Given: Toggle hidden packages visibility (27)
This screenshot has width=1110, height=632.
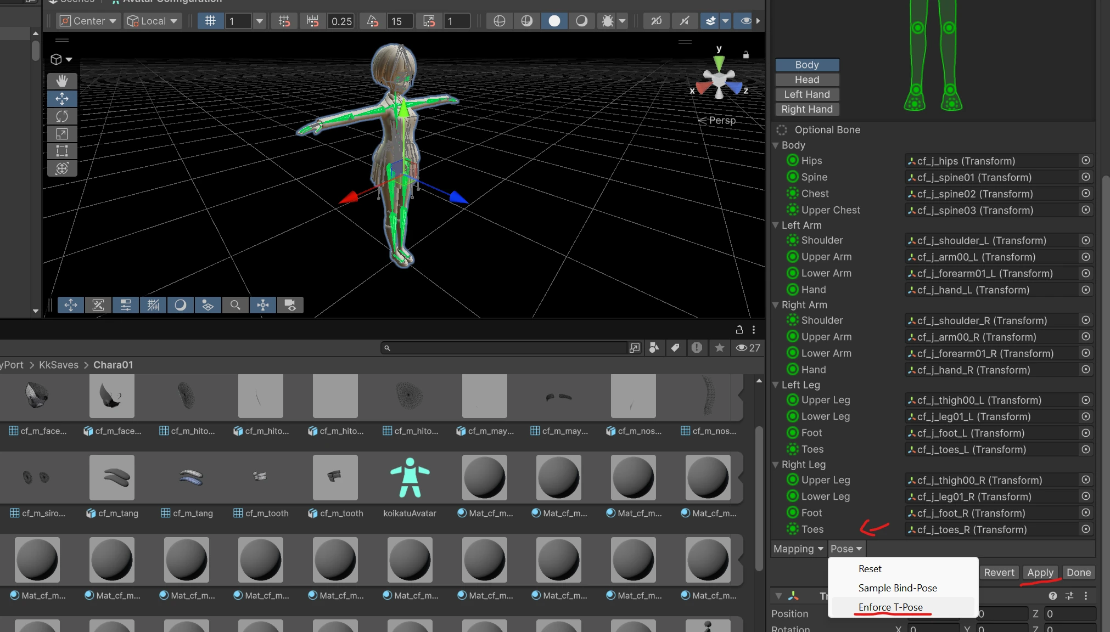Looking at the screenshot, I should point(748,348).
